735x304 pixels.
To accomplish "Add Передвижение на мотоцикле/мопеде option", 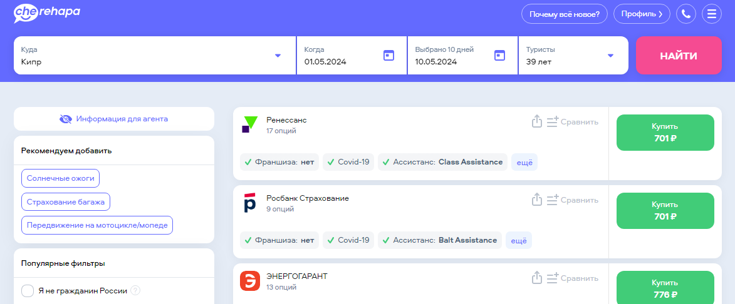I will [x=97, y=225].
